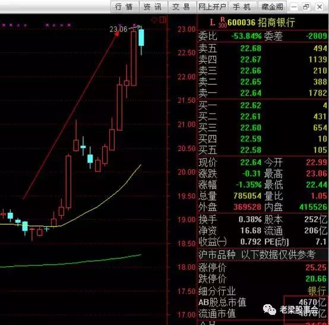Restore down the trading window

(306, 7)
